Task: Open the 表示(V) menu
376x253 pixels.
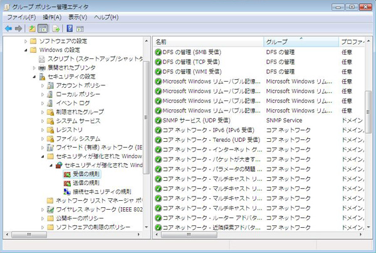Action: coord(78,18)
